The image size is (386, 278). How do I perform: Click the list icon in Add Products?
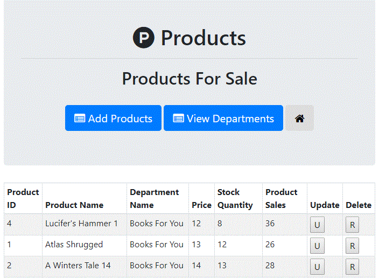pyautogui.click(x=80, y=119)
